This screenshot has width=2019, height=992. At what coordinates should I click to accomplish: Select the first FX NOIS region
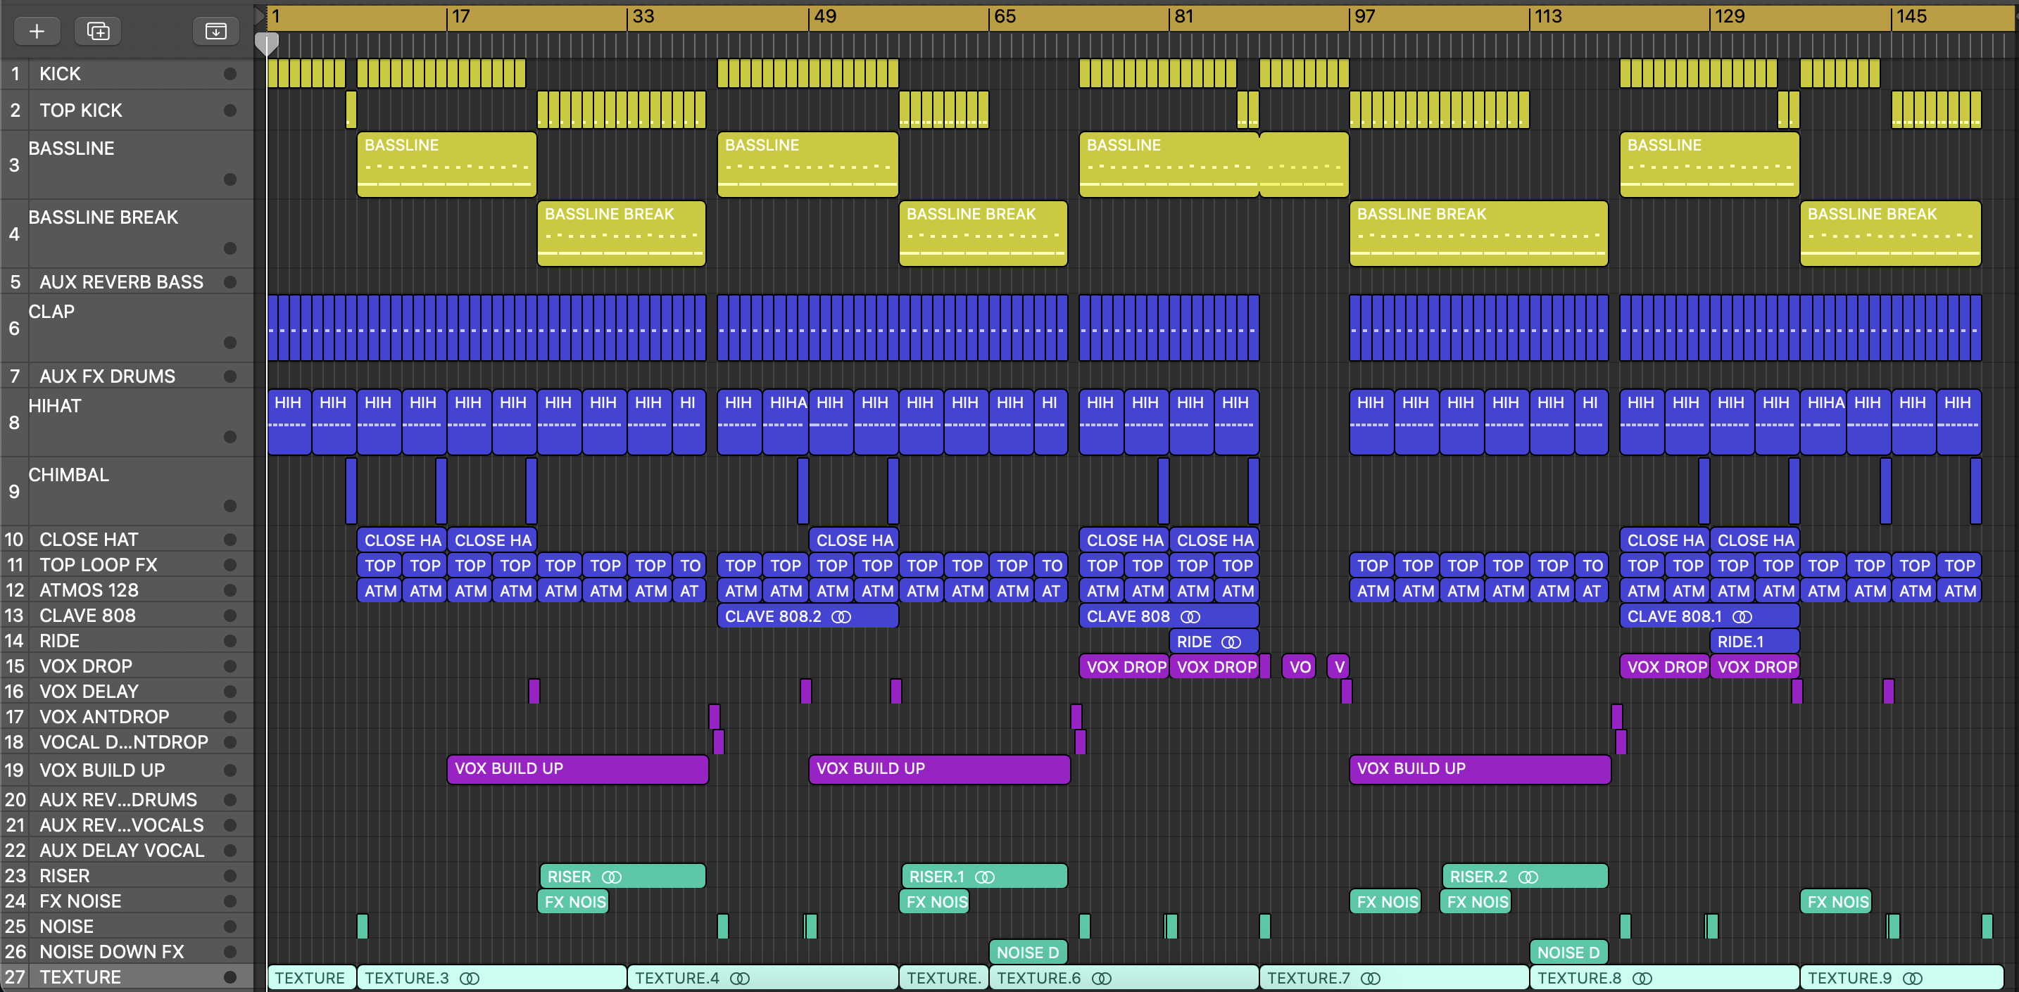pos(574,901)
